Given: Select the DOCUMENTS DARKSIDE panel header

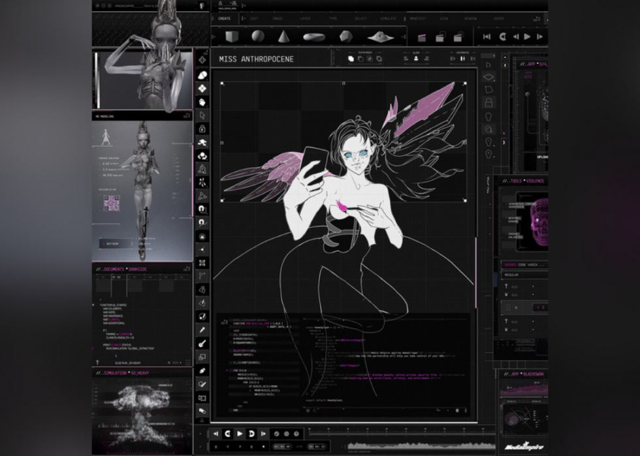Looking at the screenshot, I should [121, 269].
